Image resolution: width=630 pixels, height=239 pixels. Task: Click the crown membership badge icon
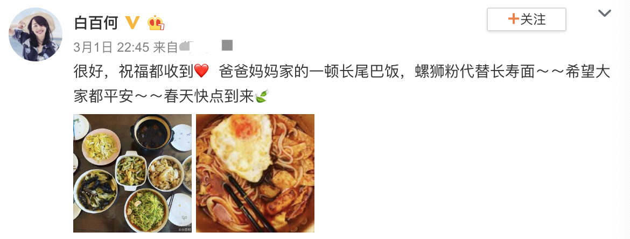click(x=156, y=23)
